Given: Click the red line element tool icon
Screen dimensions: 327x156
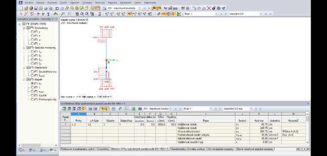Looking at the screenshot, I should [x=26, y=14].
